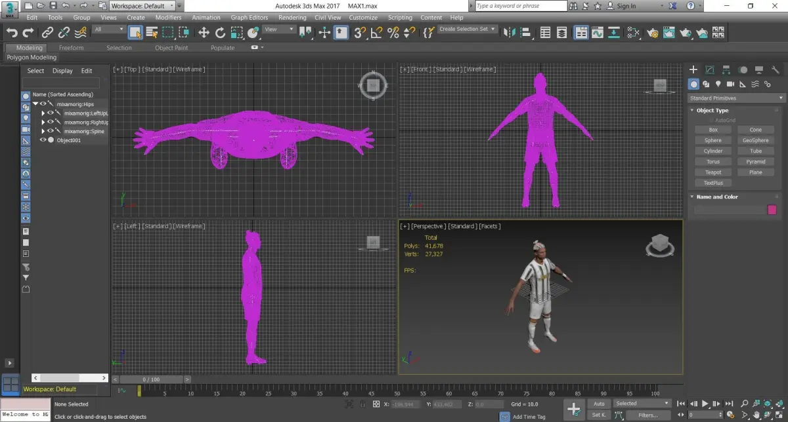
Task: Open the selection filter All dropdown
Action: coord(108,29)
